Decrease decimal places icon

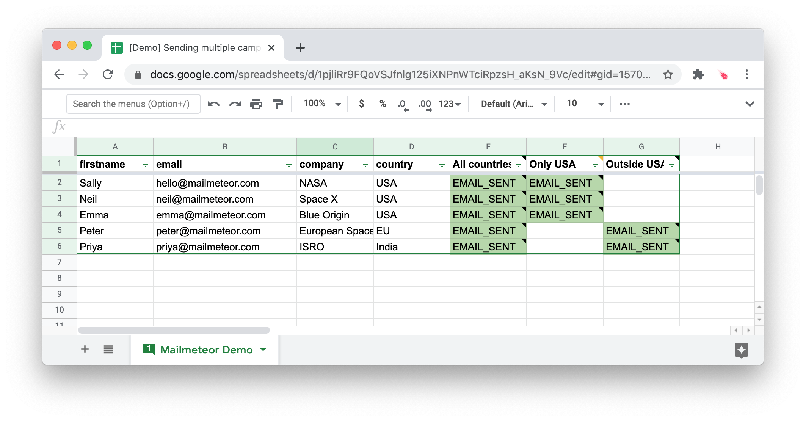[403, 104]
